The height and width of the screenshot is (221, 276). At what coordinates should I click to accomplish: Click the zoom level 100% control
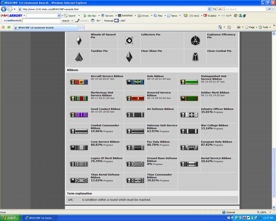click(263, 212)
